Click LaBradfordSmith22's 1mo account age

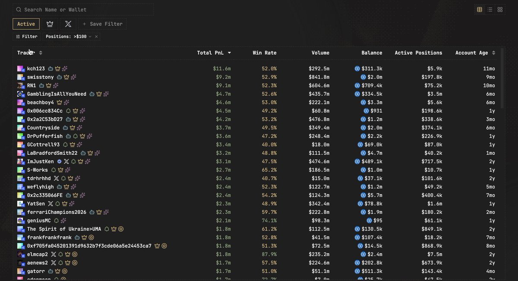pyautogui.click(x=491, y=153)
